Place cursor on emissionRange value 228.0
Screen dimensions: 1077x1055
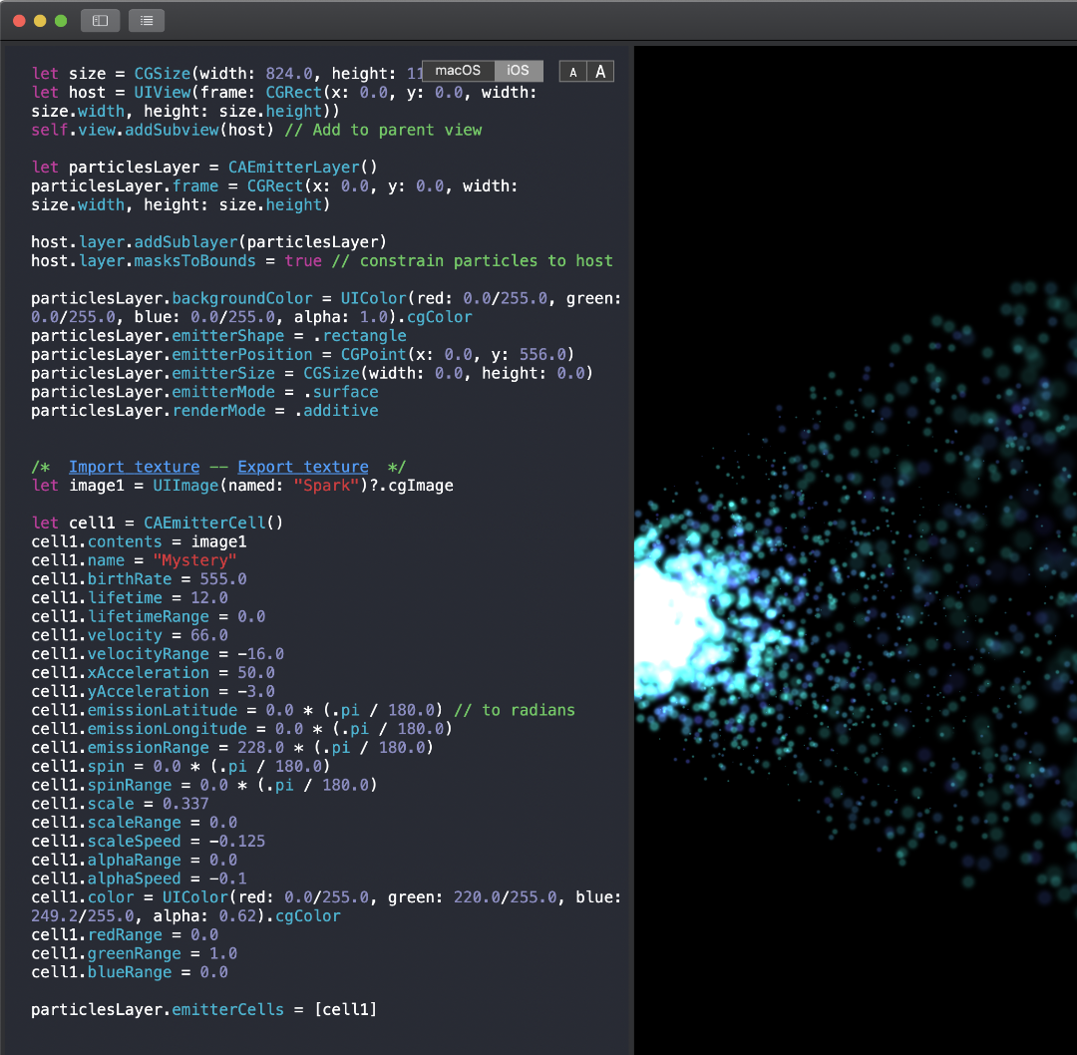click(x=260, y=747)
